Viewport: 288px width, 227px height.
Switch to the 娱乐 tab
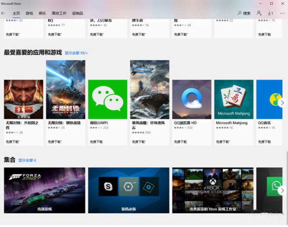click(x=42, y=13)
